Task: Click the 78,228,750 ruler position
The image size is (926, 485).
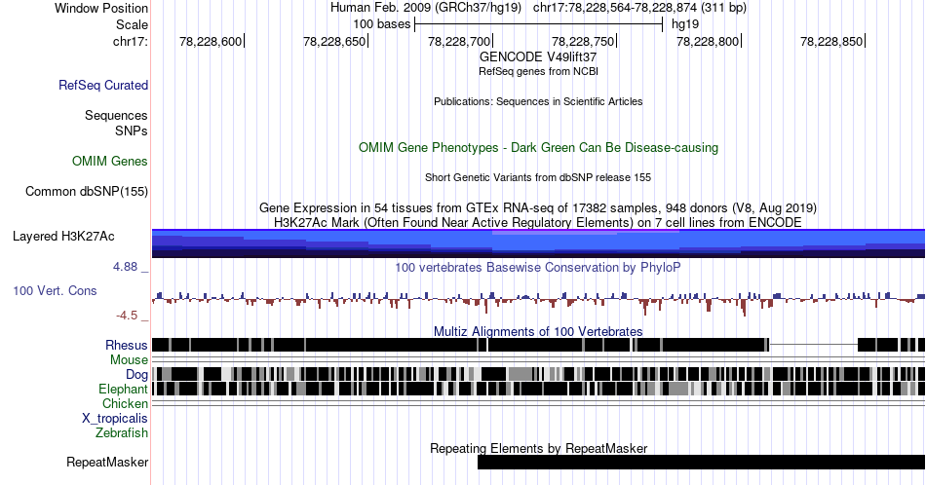Action: (x=584, y=41)
